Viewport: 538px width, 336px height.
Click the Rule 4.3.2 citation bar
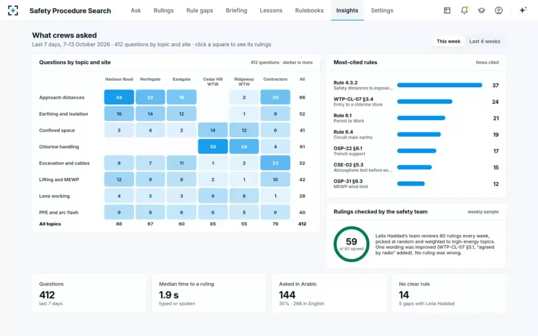(x=439, y=85)
